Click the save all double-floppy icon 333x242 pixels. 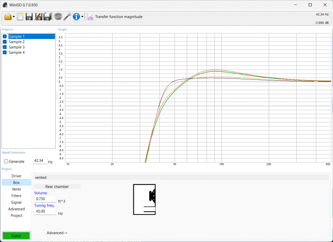(x=47, y=17)
